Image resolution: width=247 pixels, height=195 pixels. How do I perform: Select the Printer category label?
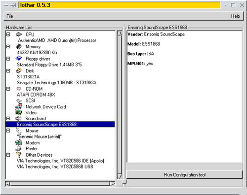click(32, 149)
